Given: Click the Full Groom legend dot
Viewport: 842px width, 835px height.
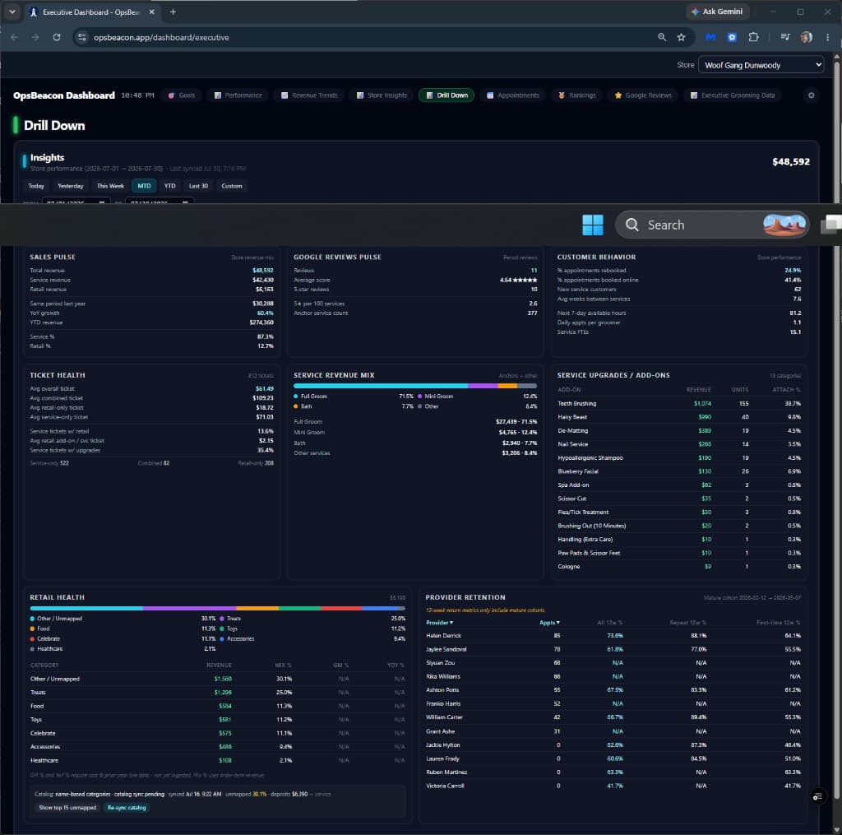Looking at the screenshot, I should coord(296,396).
